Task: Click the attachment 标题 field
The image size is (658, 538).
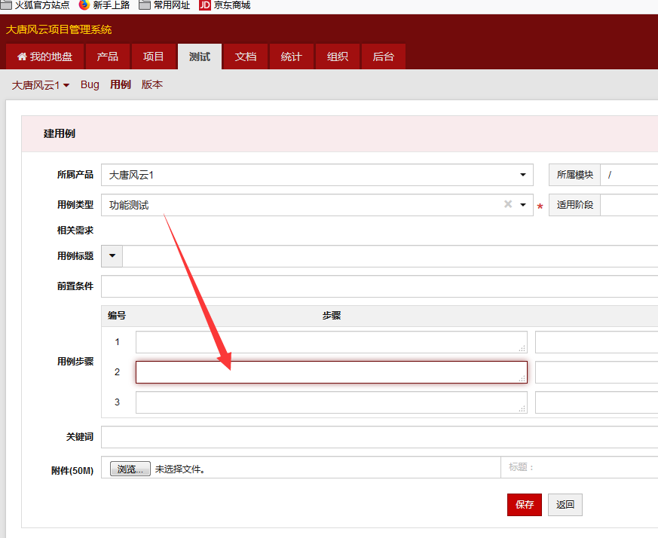Action: click(580, 467)
